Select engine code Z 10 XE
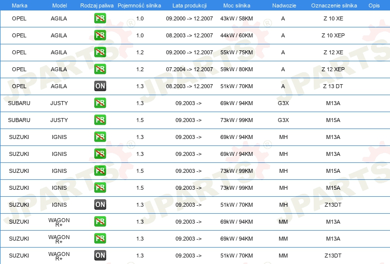Viewport: 390px width, 264px height. point(333,18)
